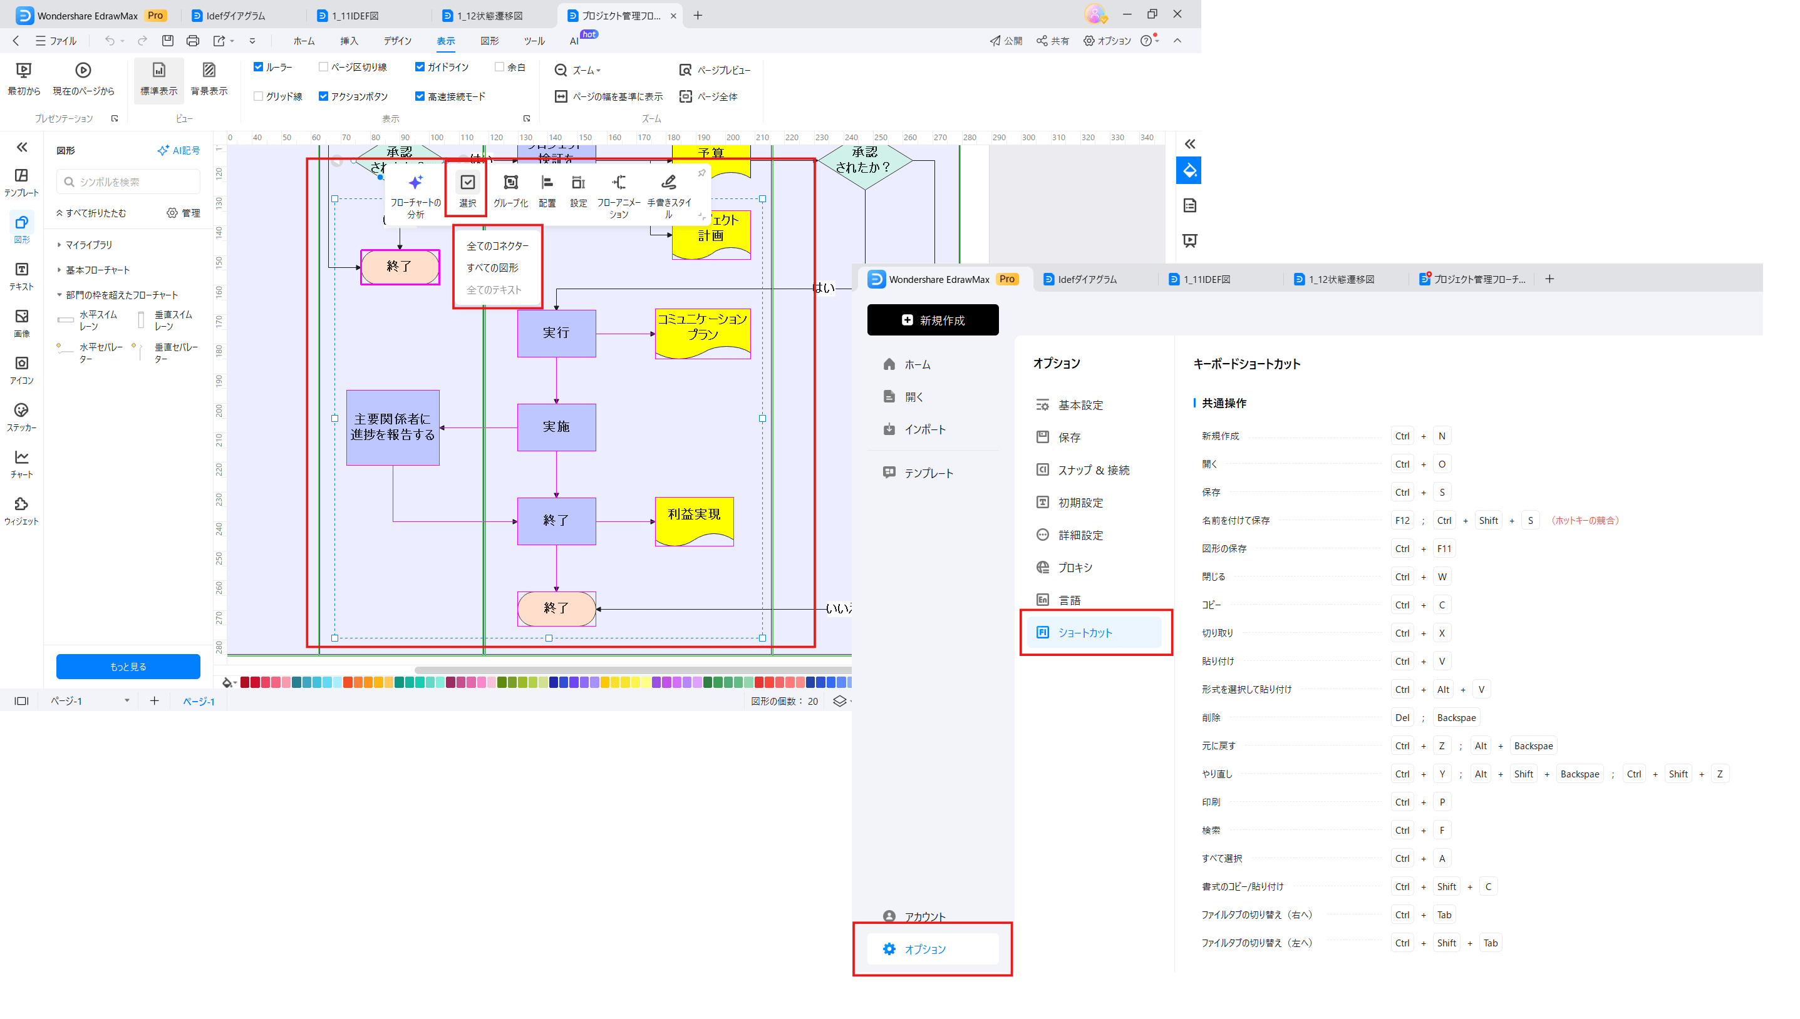This screenshot has width=1800, height=1019.
Task: Open page preview icon
Action: pyautogui.click(x=685, y=70)
